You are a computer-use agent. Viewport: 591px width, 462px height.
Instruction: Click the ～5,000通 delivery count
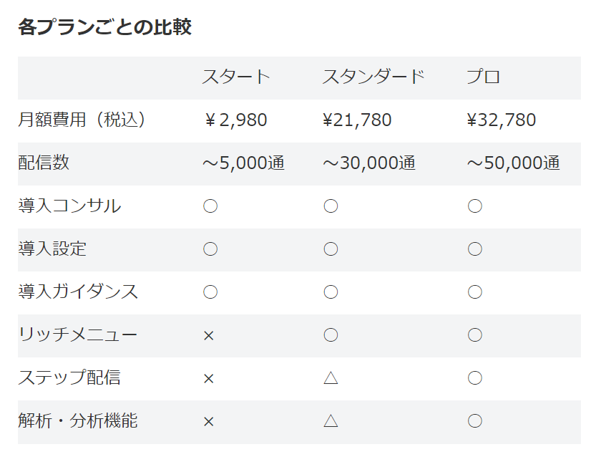tap(243, 163)
